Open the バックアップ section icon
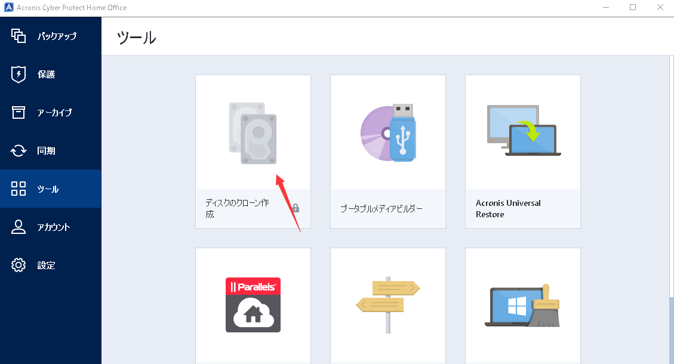The image size is (674, 364). point(18,36)
